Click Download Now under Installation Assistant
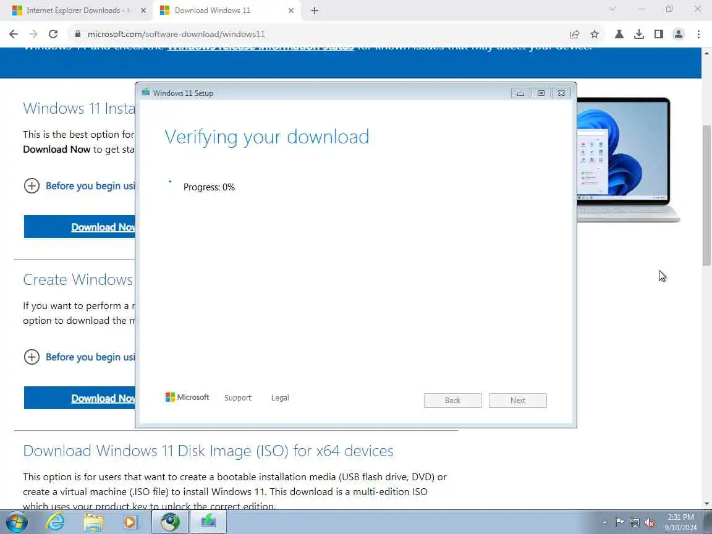This screenshot has width=712, height=534. (x=80, y=227)
